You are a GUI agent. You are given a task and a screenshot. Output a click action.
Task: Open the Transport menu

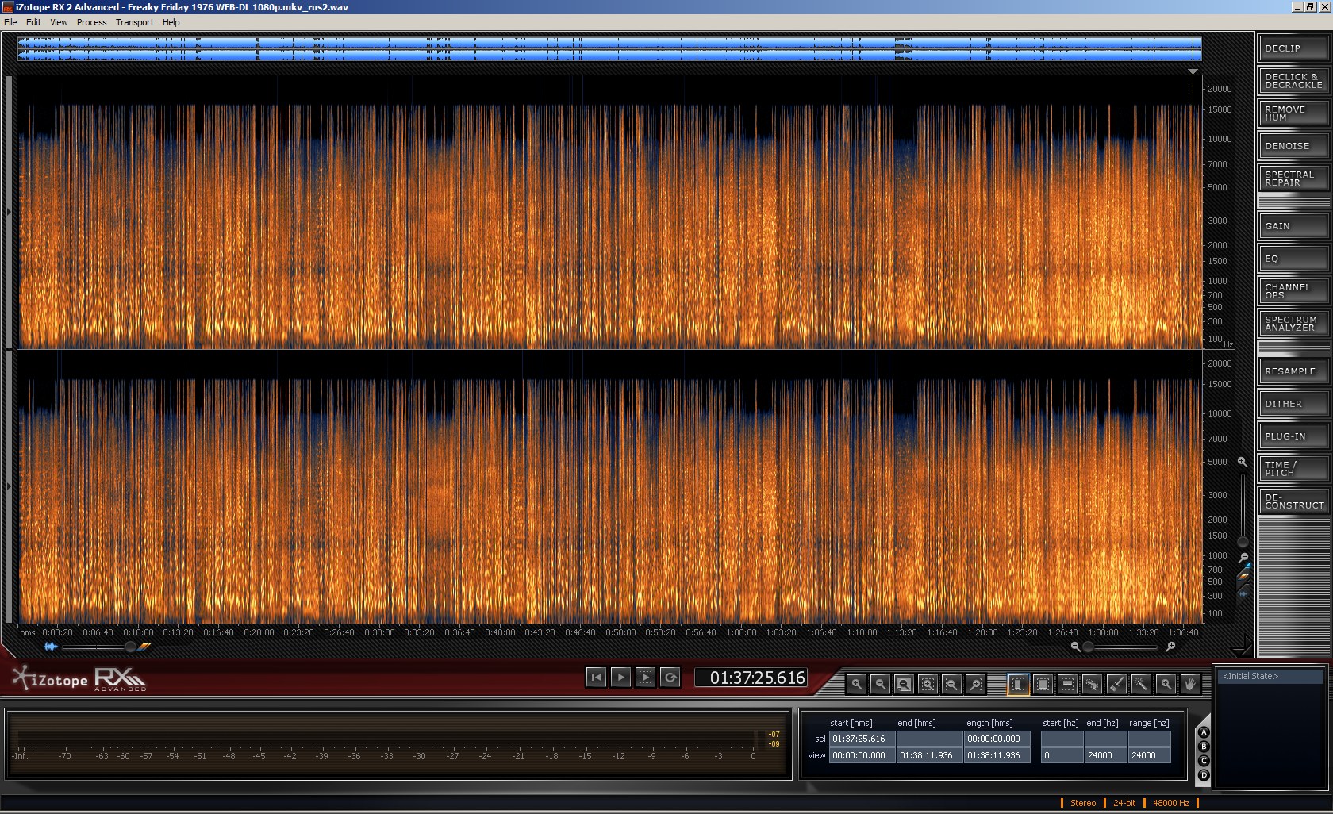[134, 22]
